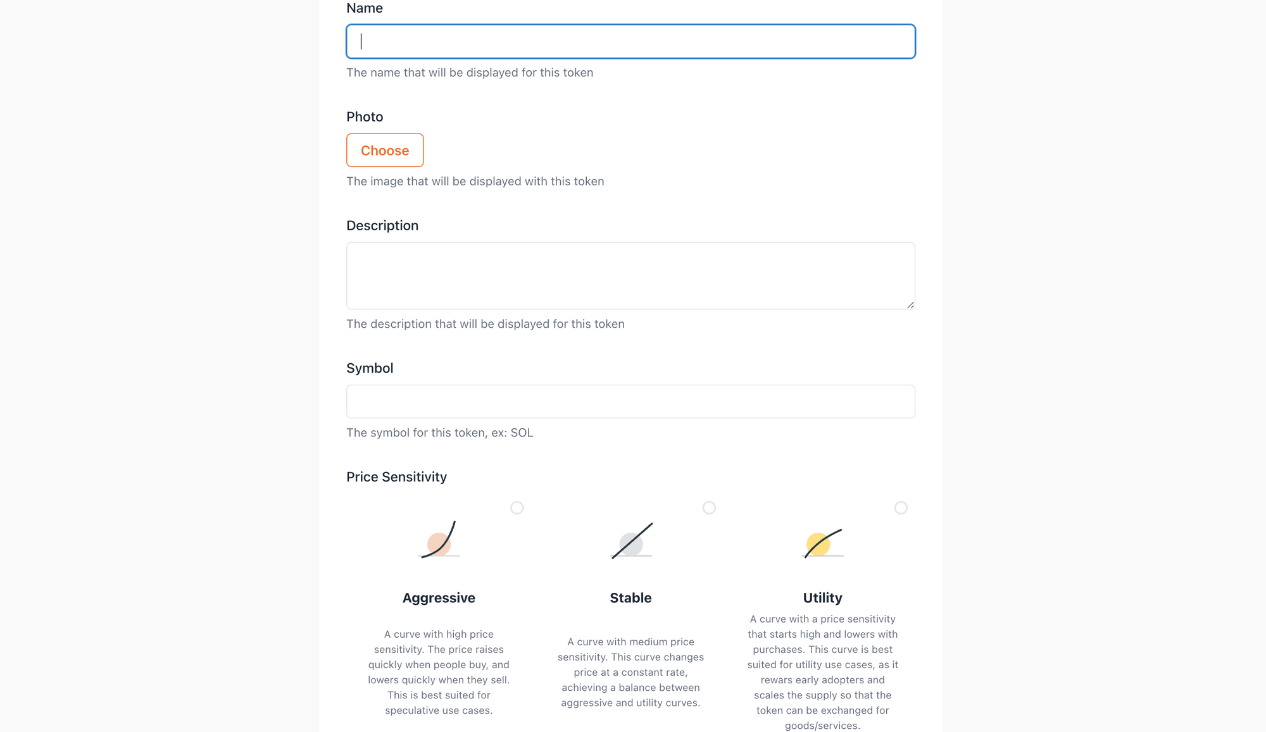Click the Symbol field heading
The height and width of the screenshot is (732, 1266).
[370, 368]
